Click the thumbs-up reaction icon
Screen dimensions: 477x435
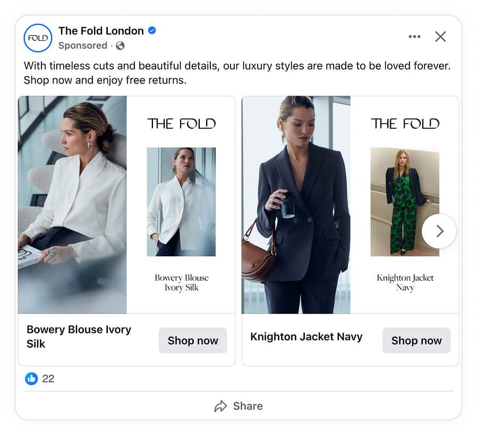click(x=31, y=379)
